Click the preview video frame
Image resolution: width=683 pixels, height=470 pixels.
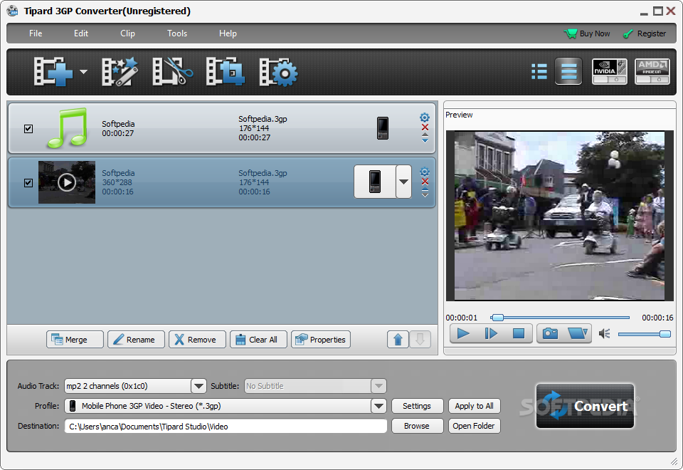pos(560,216)
